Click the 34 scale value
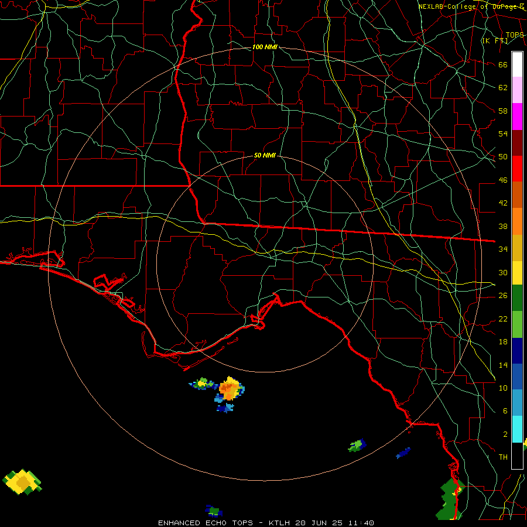This screenshot has width=527, height=527. (503, 249)
